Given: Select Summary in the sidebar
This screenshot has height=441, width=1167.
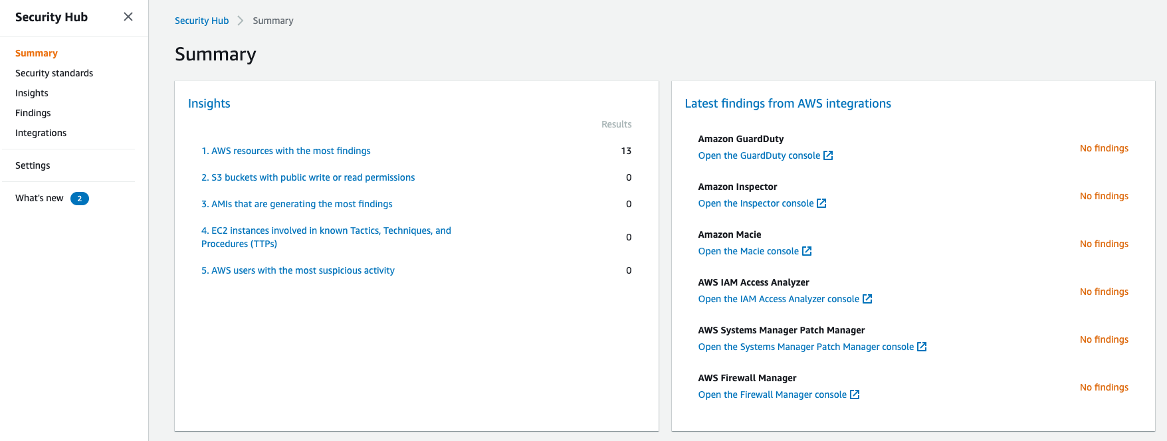Looking at the screenshot, I should coord(37,53).
